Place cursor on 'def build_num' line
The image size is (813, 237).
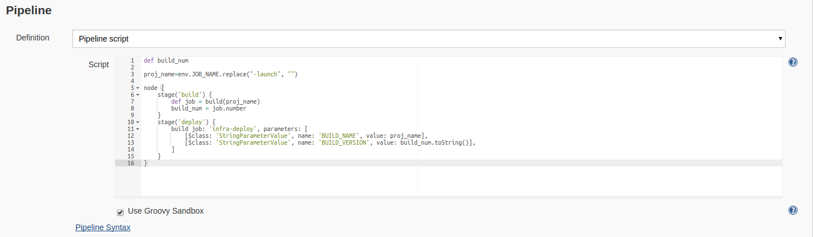click(x=166, y=60)
